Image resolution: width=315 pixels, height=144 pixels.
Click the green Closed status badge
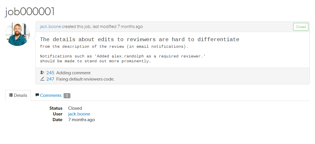tap(301, 27)
